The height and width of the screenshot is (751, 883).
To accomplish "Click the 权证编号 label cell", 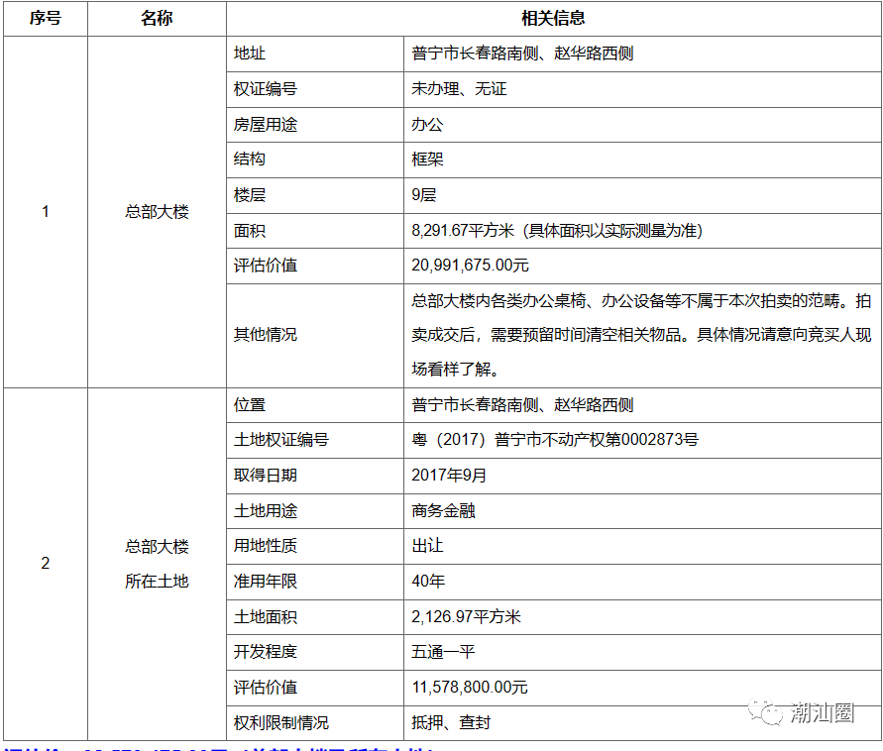I will pyautogui.click(x=315, y=89).
